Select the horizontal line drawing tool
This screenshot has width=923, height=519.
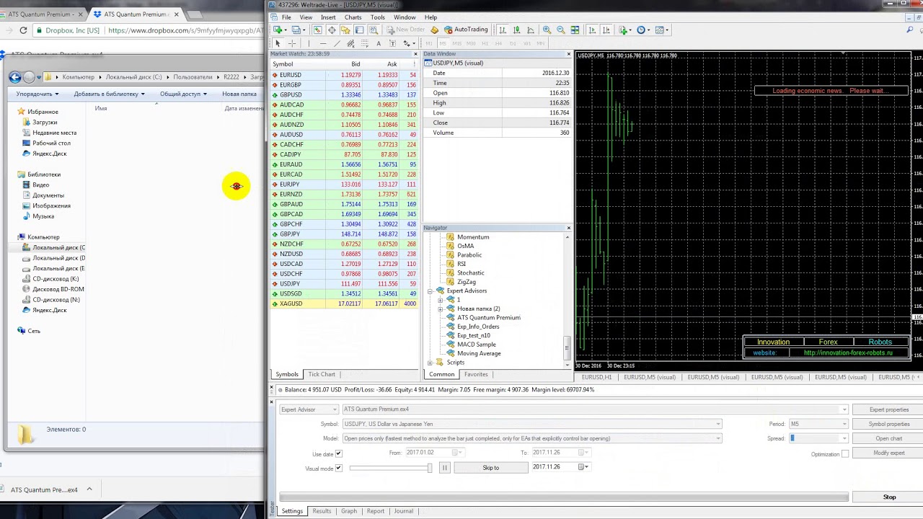click(323, 43)
